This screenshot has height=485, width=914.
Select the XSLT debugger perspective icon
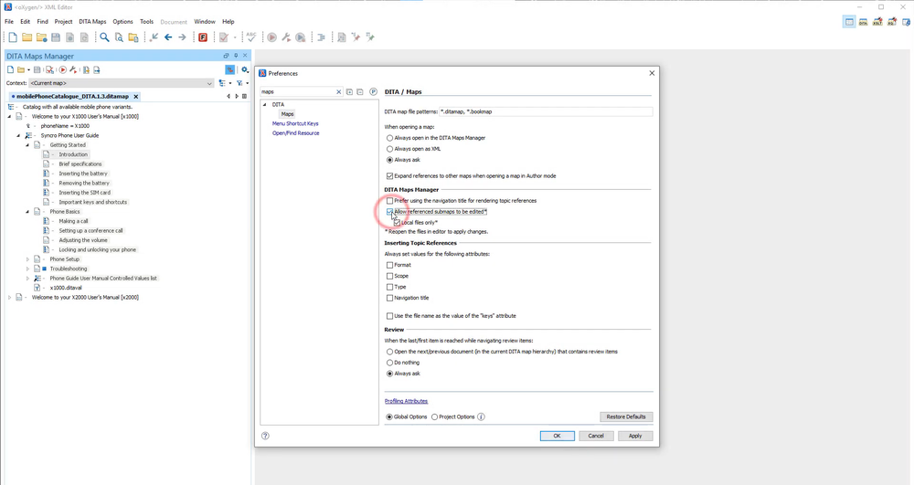pos(877,22)
